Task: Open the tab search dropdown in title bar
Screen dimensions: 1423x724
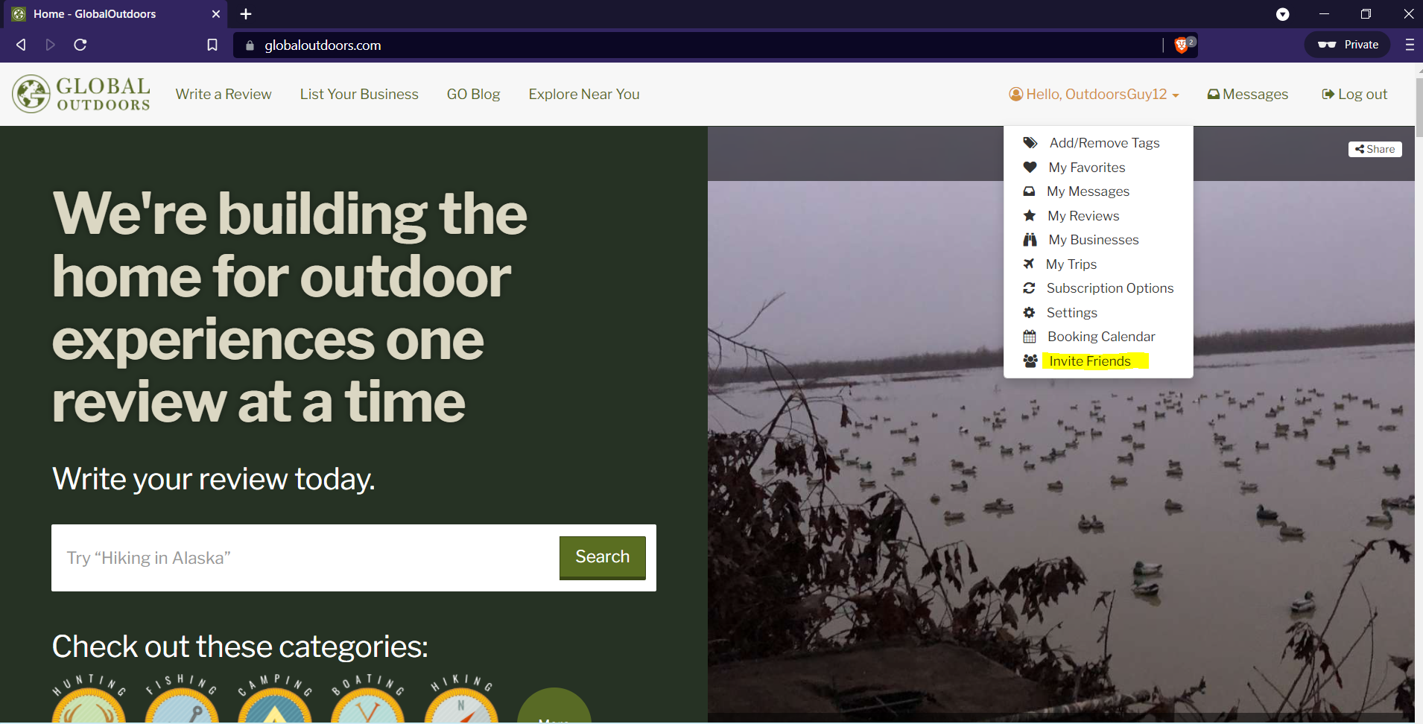Action: (1283, 14)
